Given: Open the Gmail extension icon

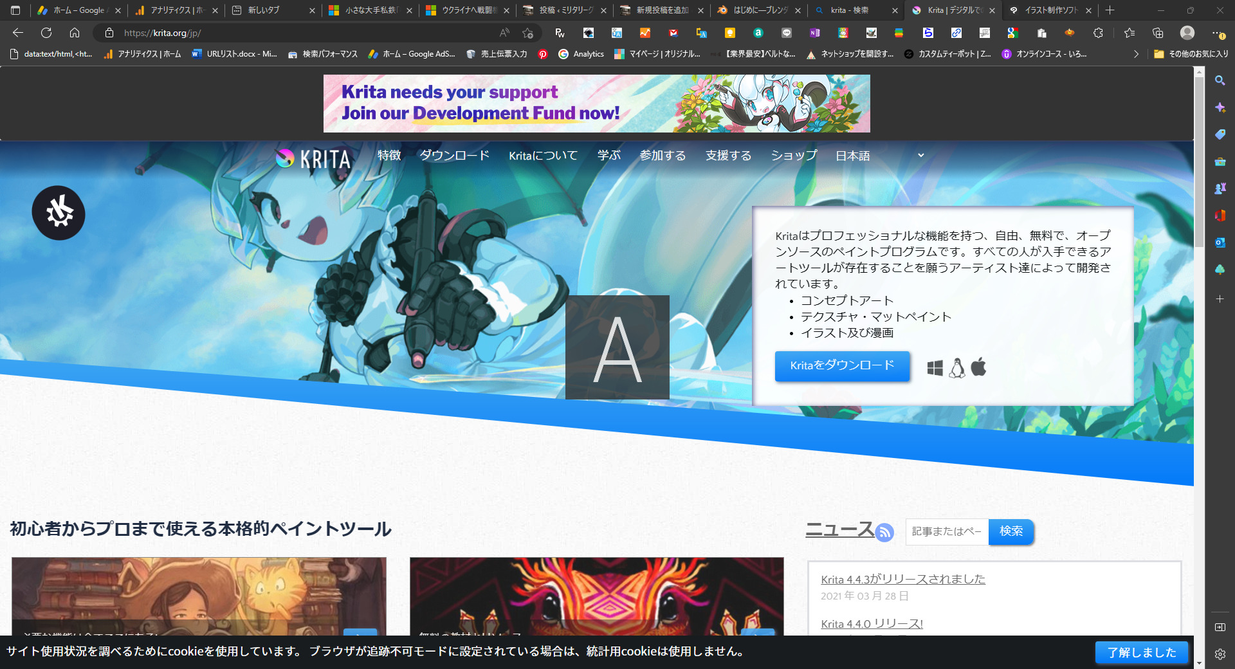Looking at the screenshot, I should (673, 33).
